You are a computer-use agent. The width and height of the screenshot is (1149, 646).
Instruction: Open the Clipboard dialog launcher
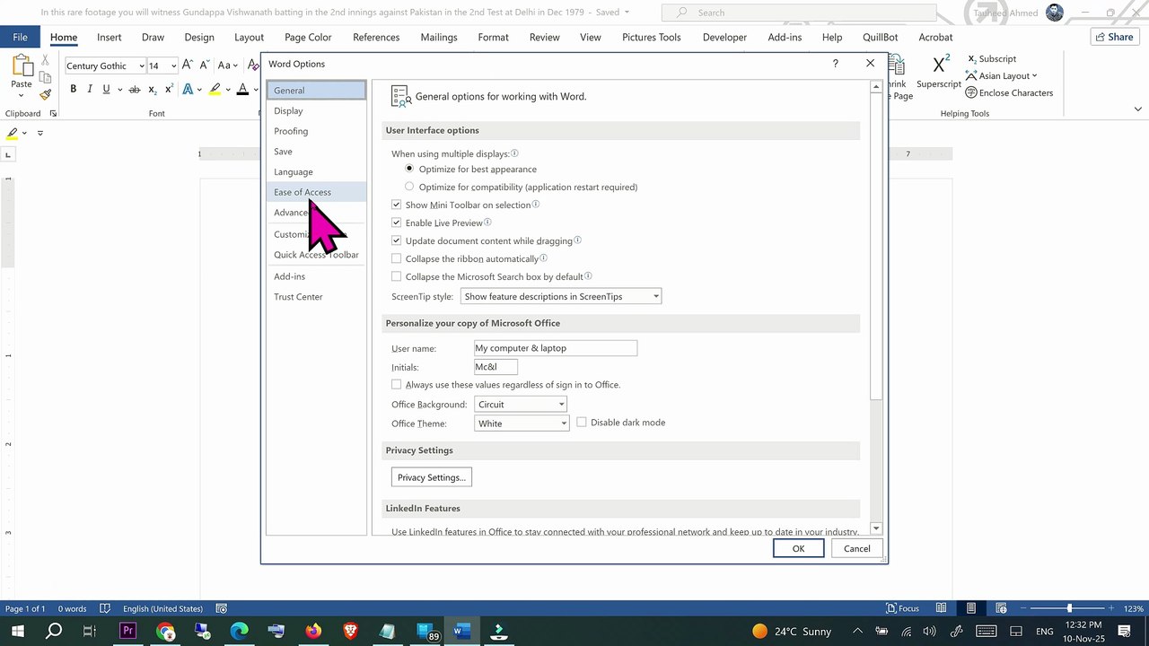(x=53, y=114)
